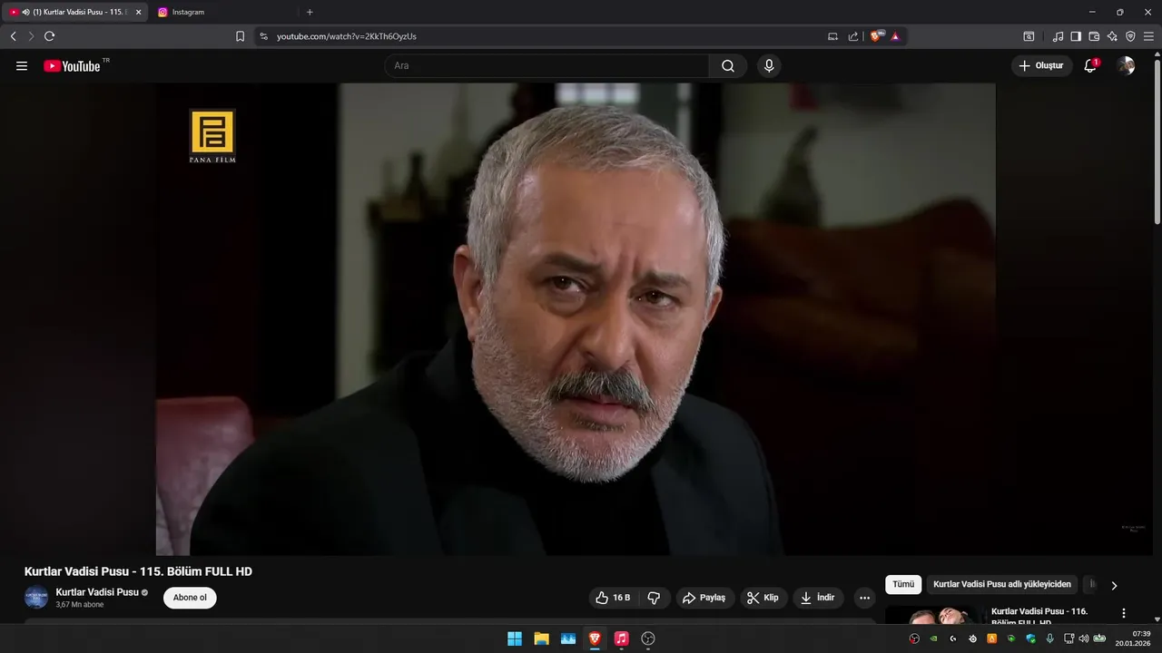Share the video via Paylaş
1162x653 pixels.
(x=704, y=598)
